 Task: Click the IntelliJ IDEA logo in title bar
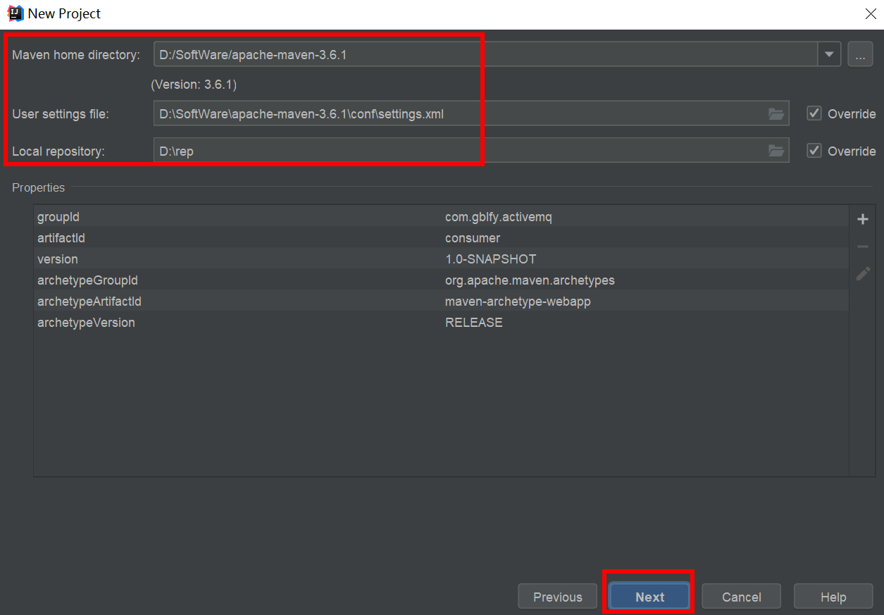coord(15,13)
